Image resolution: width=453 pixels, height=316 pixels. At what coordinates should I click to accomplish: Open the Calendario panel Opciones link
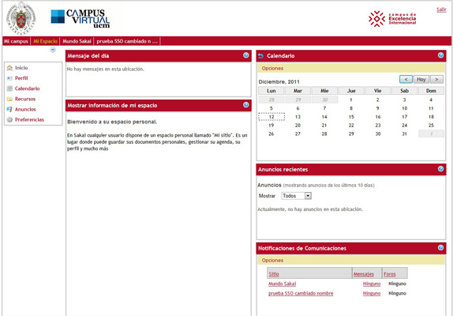click(x=272, y=69)
